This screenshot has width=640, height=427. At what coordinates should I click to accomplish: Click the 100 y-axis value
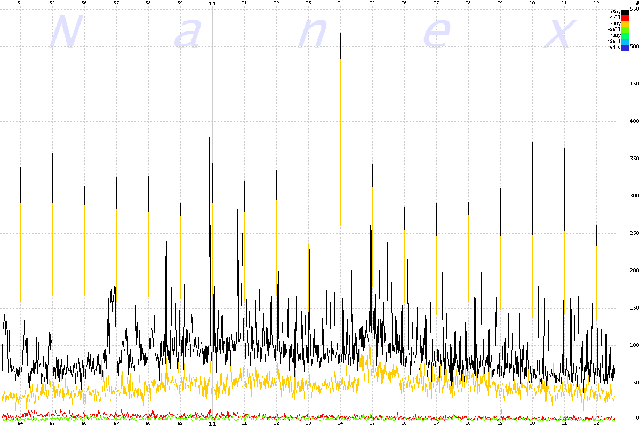tap(634, 346)
